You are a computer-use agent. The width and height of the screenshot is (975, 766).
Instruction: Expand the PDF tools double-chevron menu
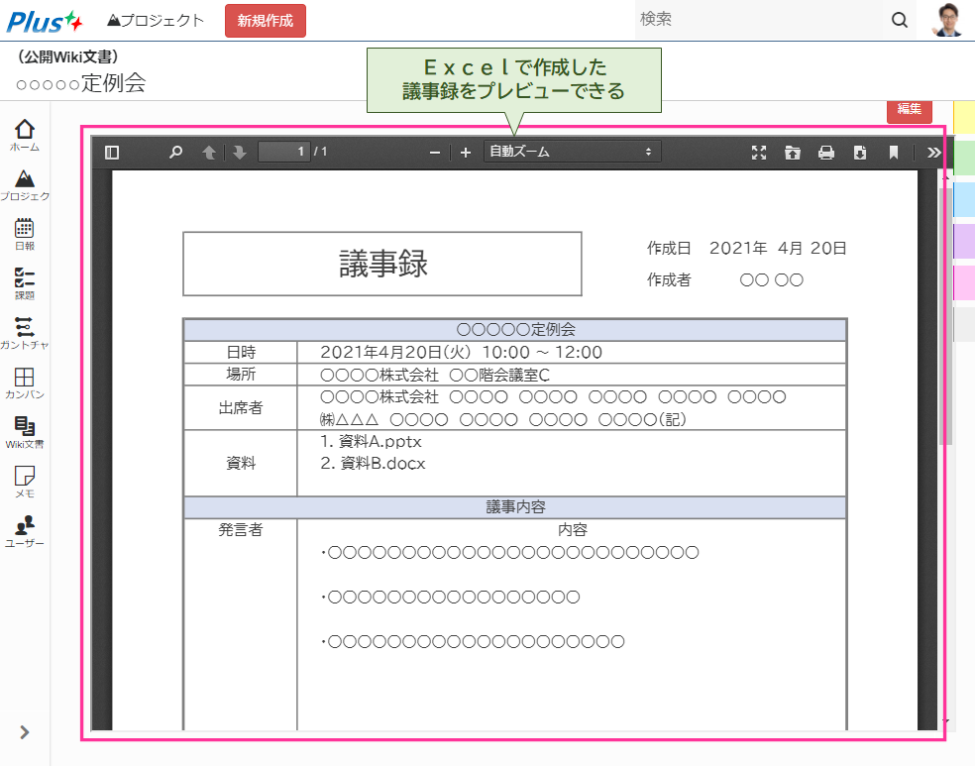933,153
